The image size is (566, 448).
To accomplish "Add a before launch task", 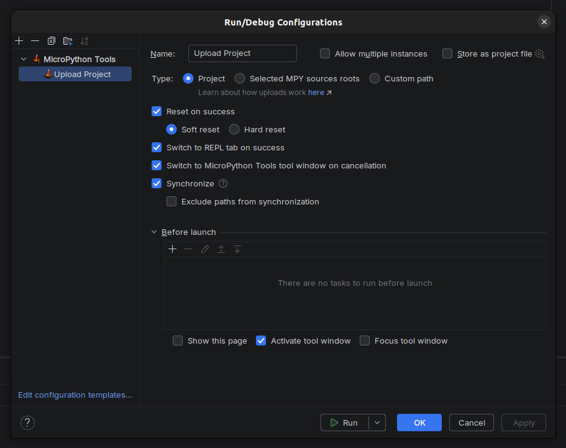I will point(173,249).
